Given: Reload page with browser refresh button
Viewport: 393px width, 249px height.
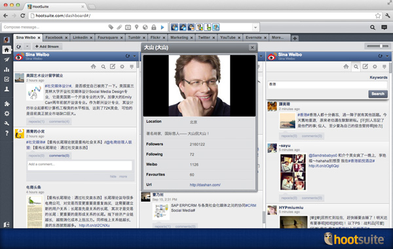Looking at the screenshot, I should pyautogui.click(x=22, y=16).
